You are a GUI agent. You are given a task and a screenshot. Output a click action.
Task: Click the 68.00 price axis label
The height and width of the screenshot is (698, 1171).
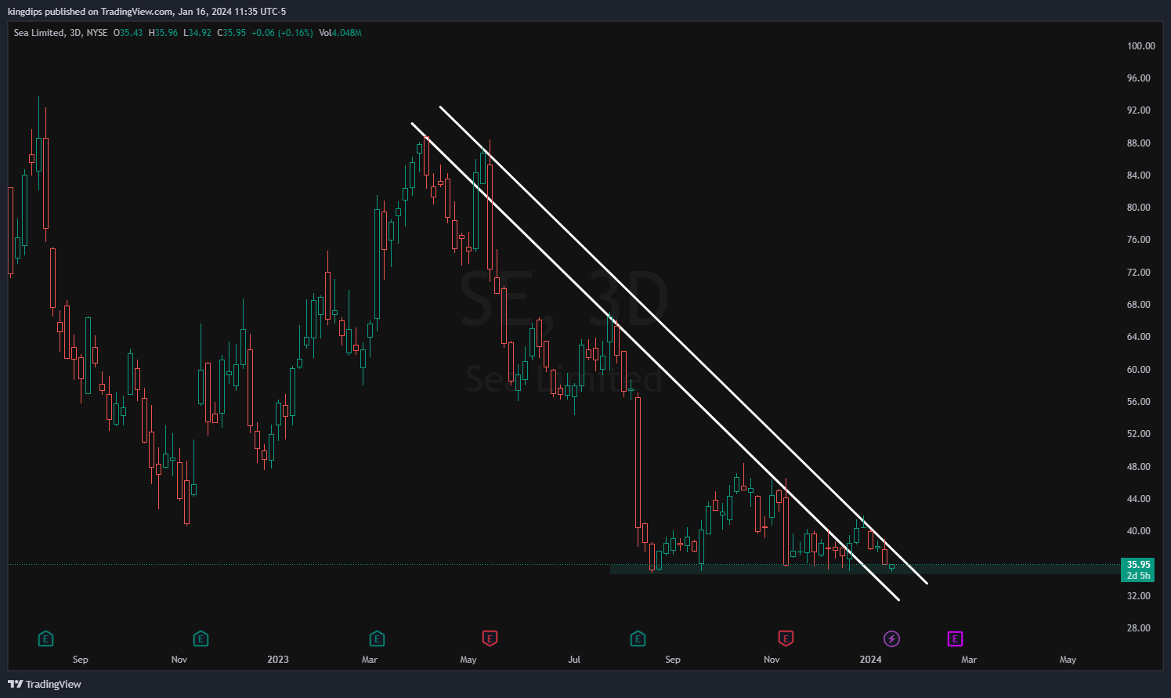1138,305
